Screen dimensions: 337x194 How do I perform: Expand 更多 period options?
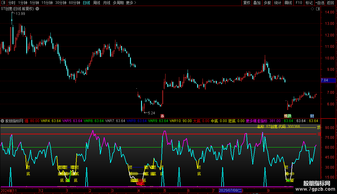click(x=131, y=3)
